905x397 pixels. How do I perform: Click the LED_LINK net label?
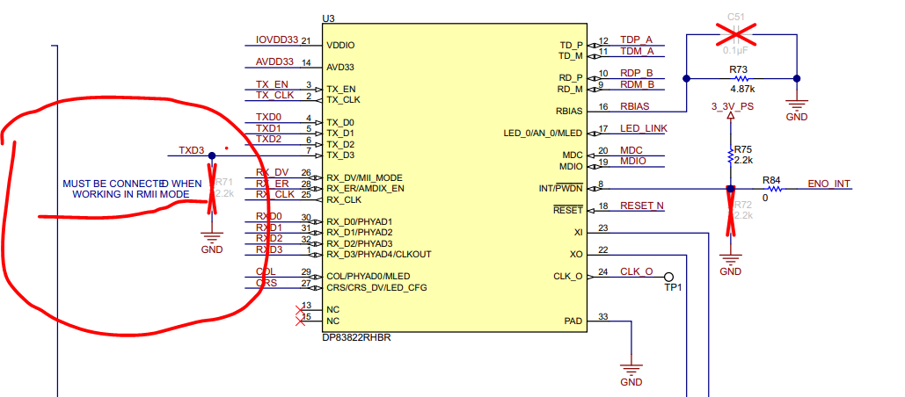[x=643, y=128]
